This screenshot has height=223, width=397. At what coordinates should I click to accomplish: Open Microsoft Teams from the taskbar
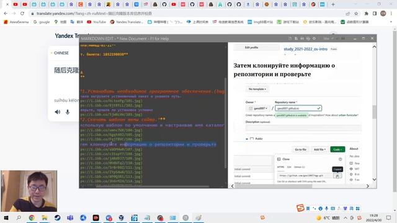coord(70,217)
